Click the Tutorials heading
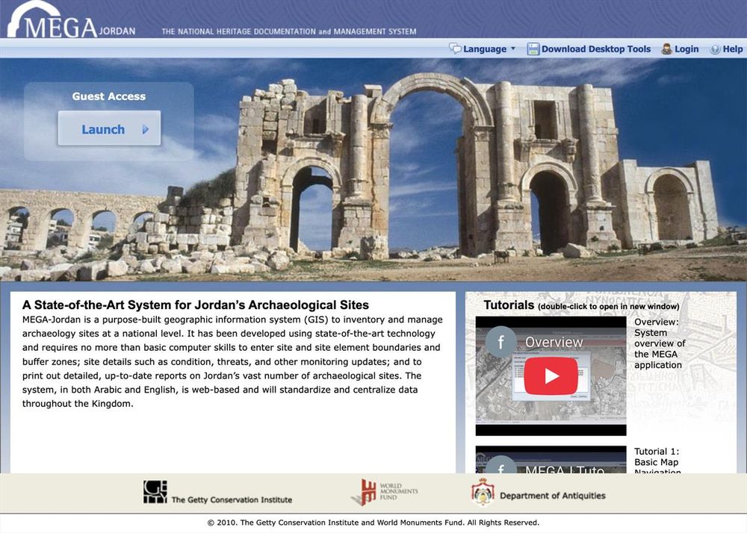Viewport: 747px width, 533px height. pyautogui.click(x=509, y=305)
